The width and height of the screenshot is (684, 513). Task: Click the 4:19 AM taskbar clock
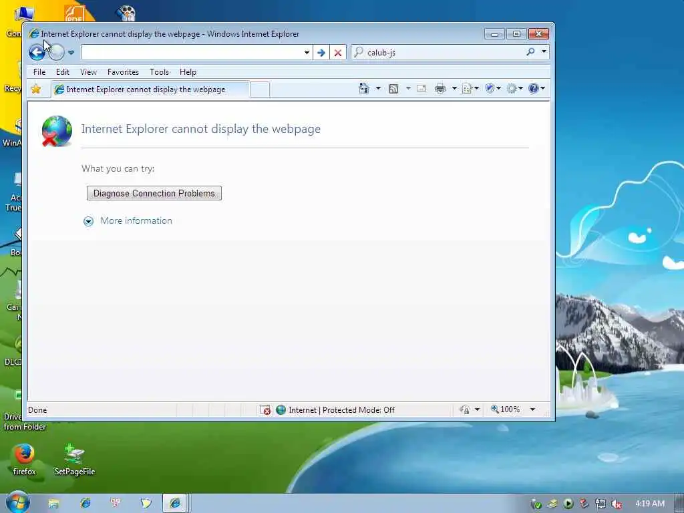click(649, 504)
